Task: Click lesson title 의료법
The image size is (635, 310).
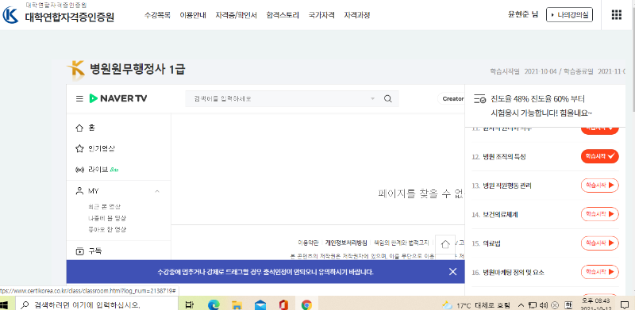Action: (492, 243)
